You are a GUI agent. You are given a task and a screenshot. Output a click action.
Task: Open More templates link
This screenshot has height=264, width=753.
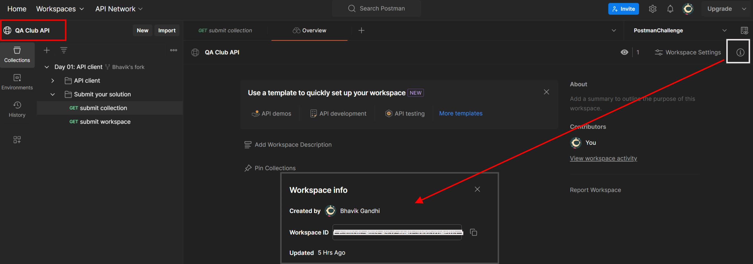click(x=461, y=114)
